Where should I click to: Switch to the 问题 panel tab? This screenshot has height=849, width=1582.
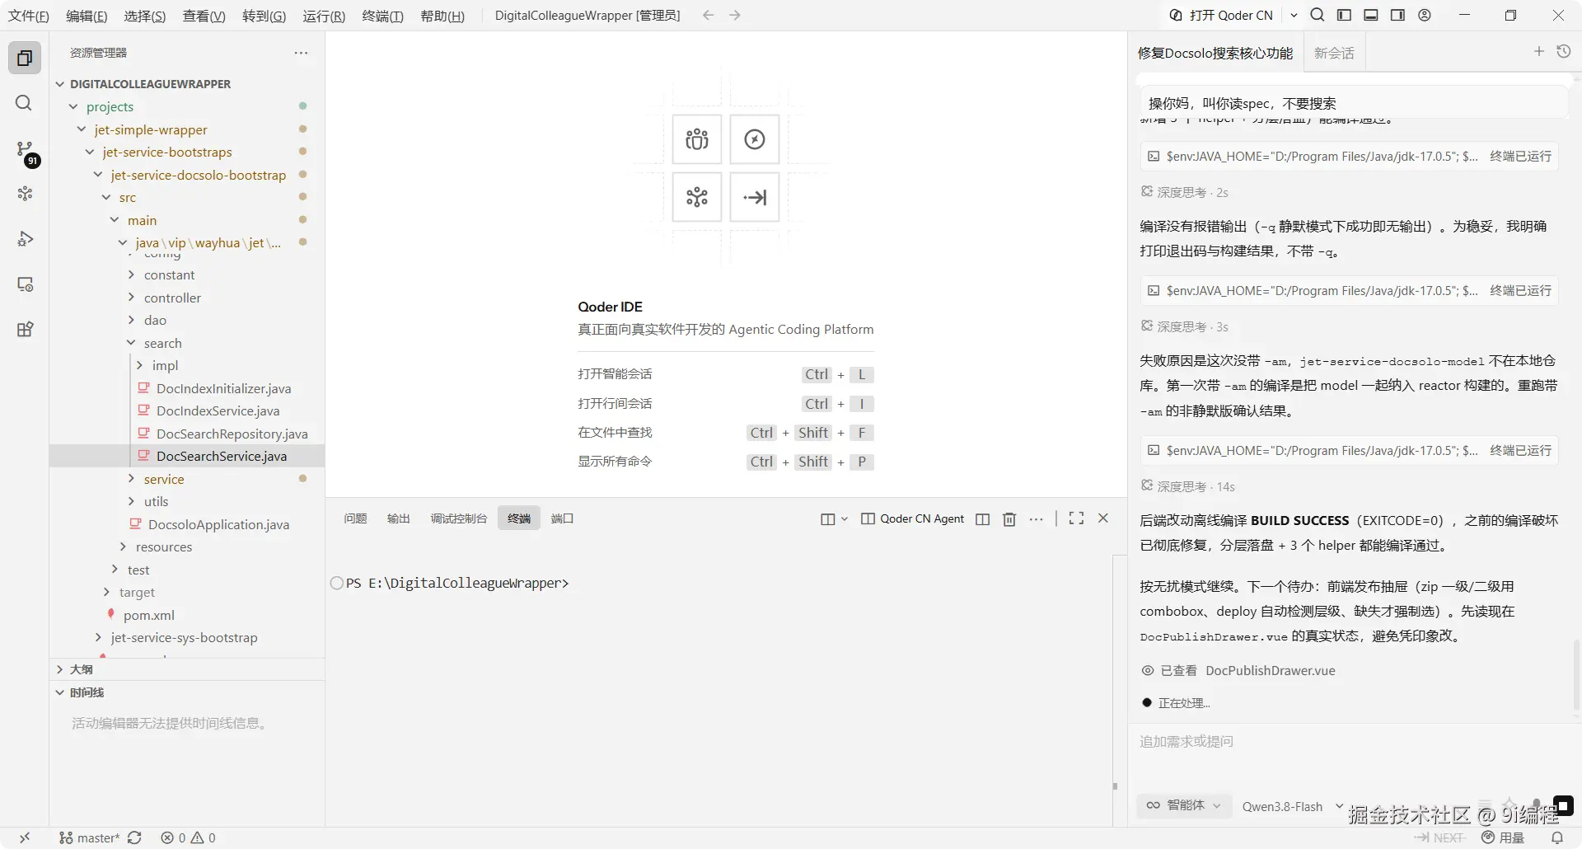pyautogui.click(x=355, y=518)
